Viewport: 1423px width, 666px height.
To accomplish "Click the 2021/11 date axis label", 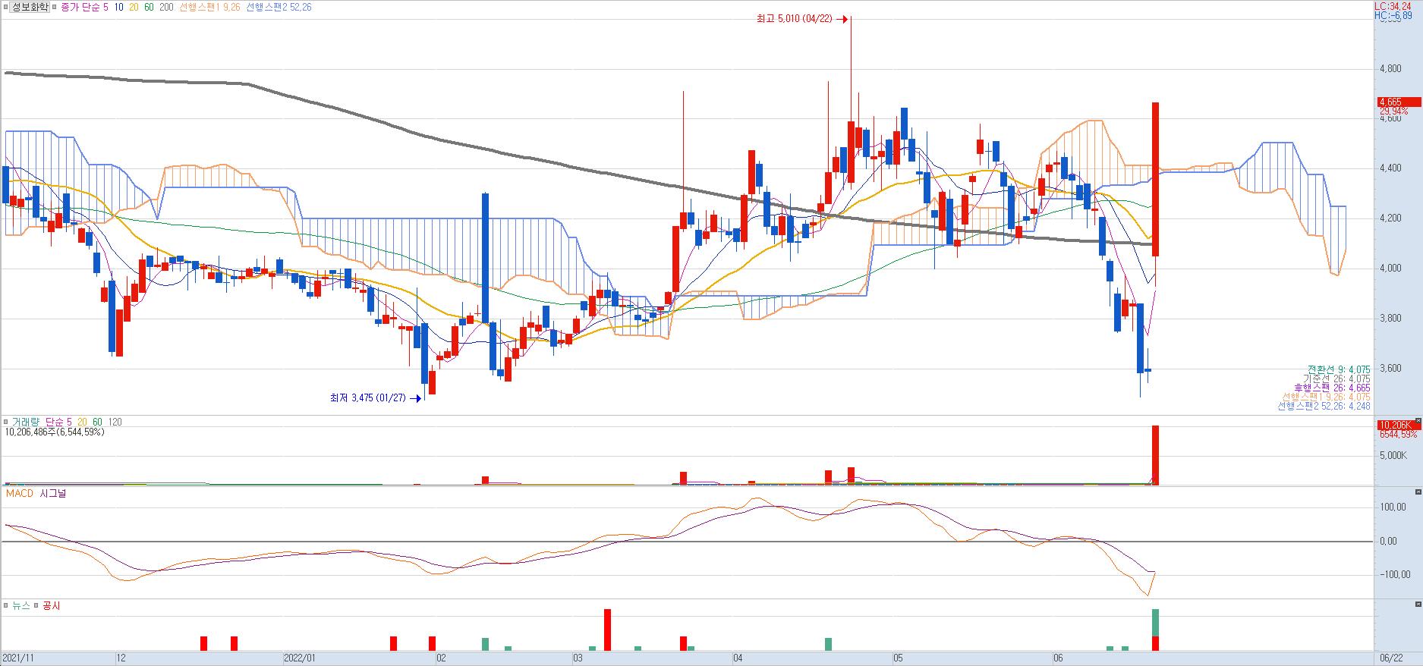I will (x=18, y=658).
